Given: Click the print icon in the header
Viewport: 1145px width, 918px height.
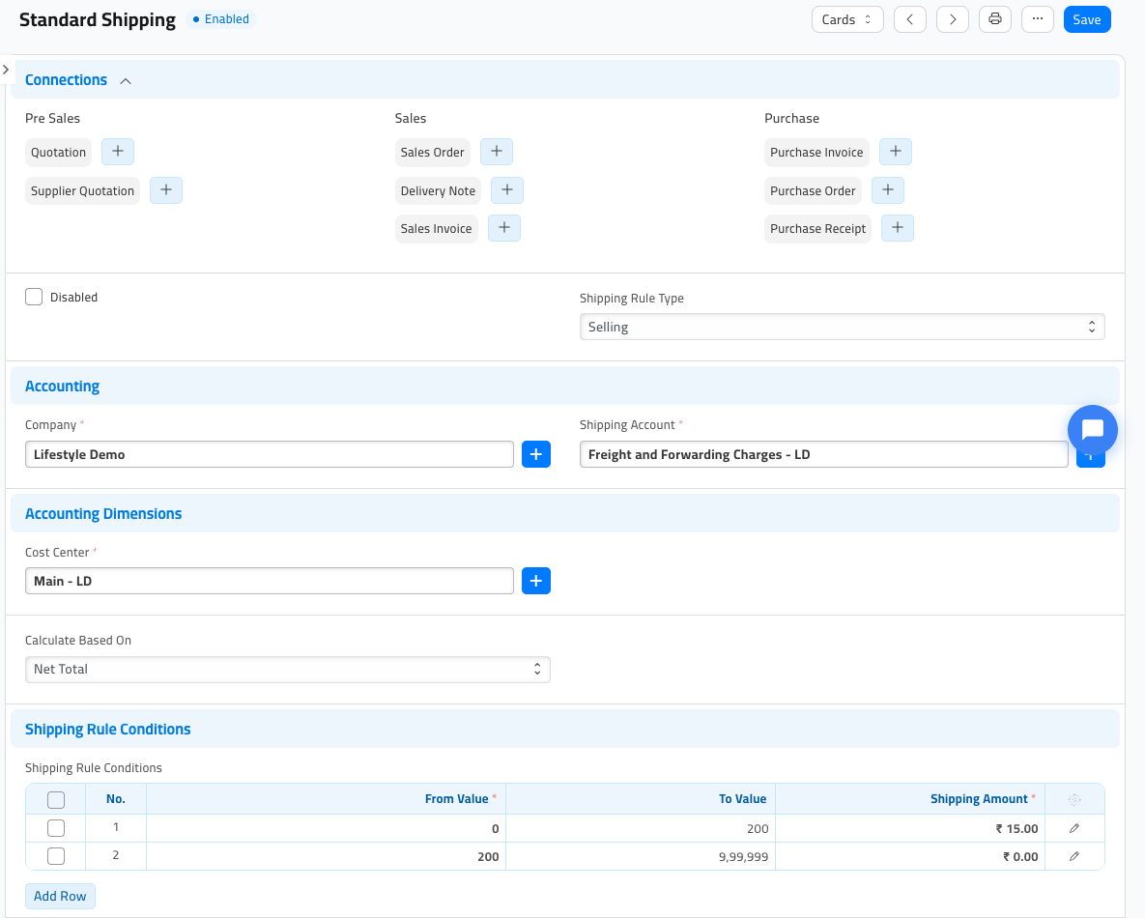Looking at the screenshot, I should coord(994,19).
